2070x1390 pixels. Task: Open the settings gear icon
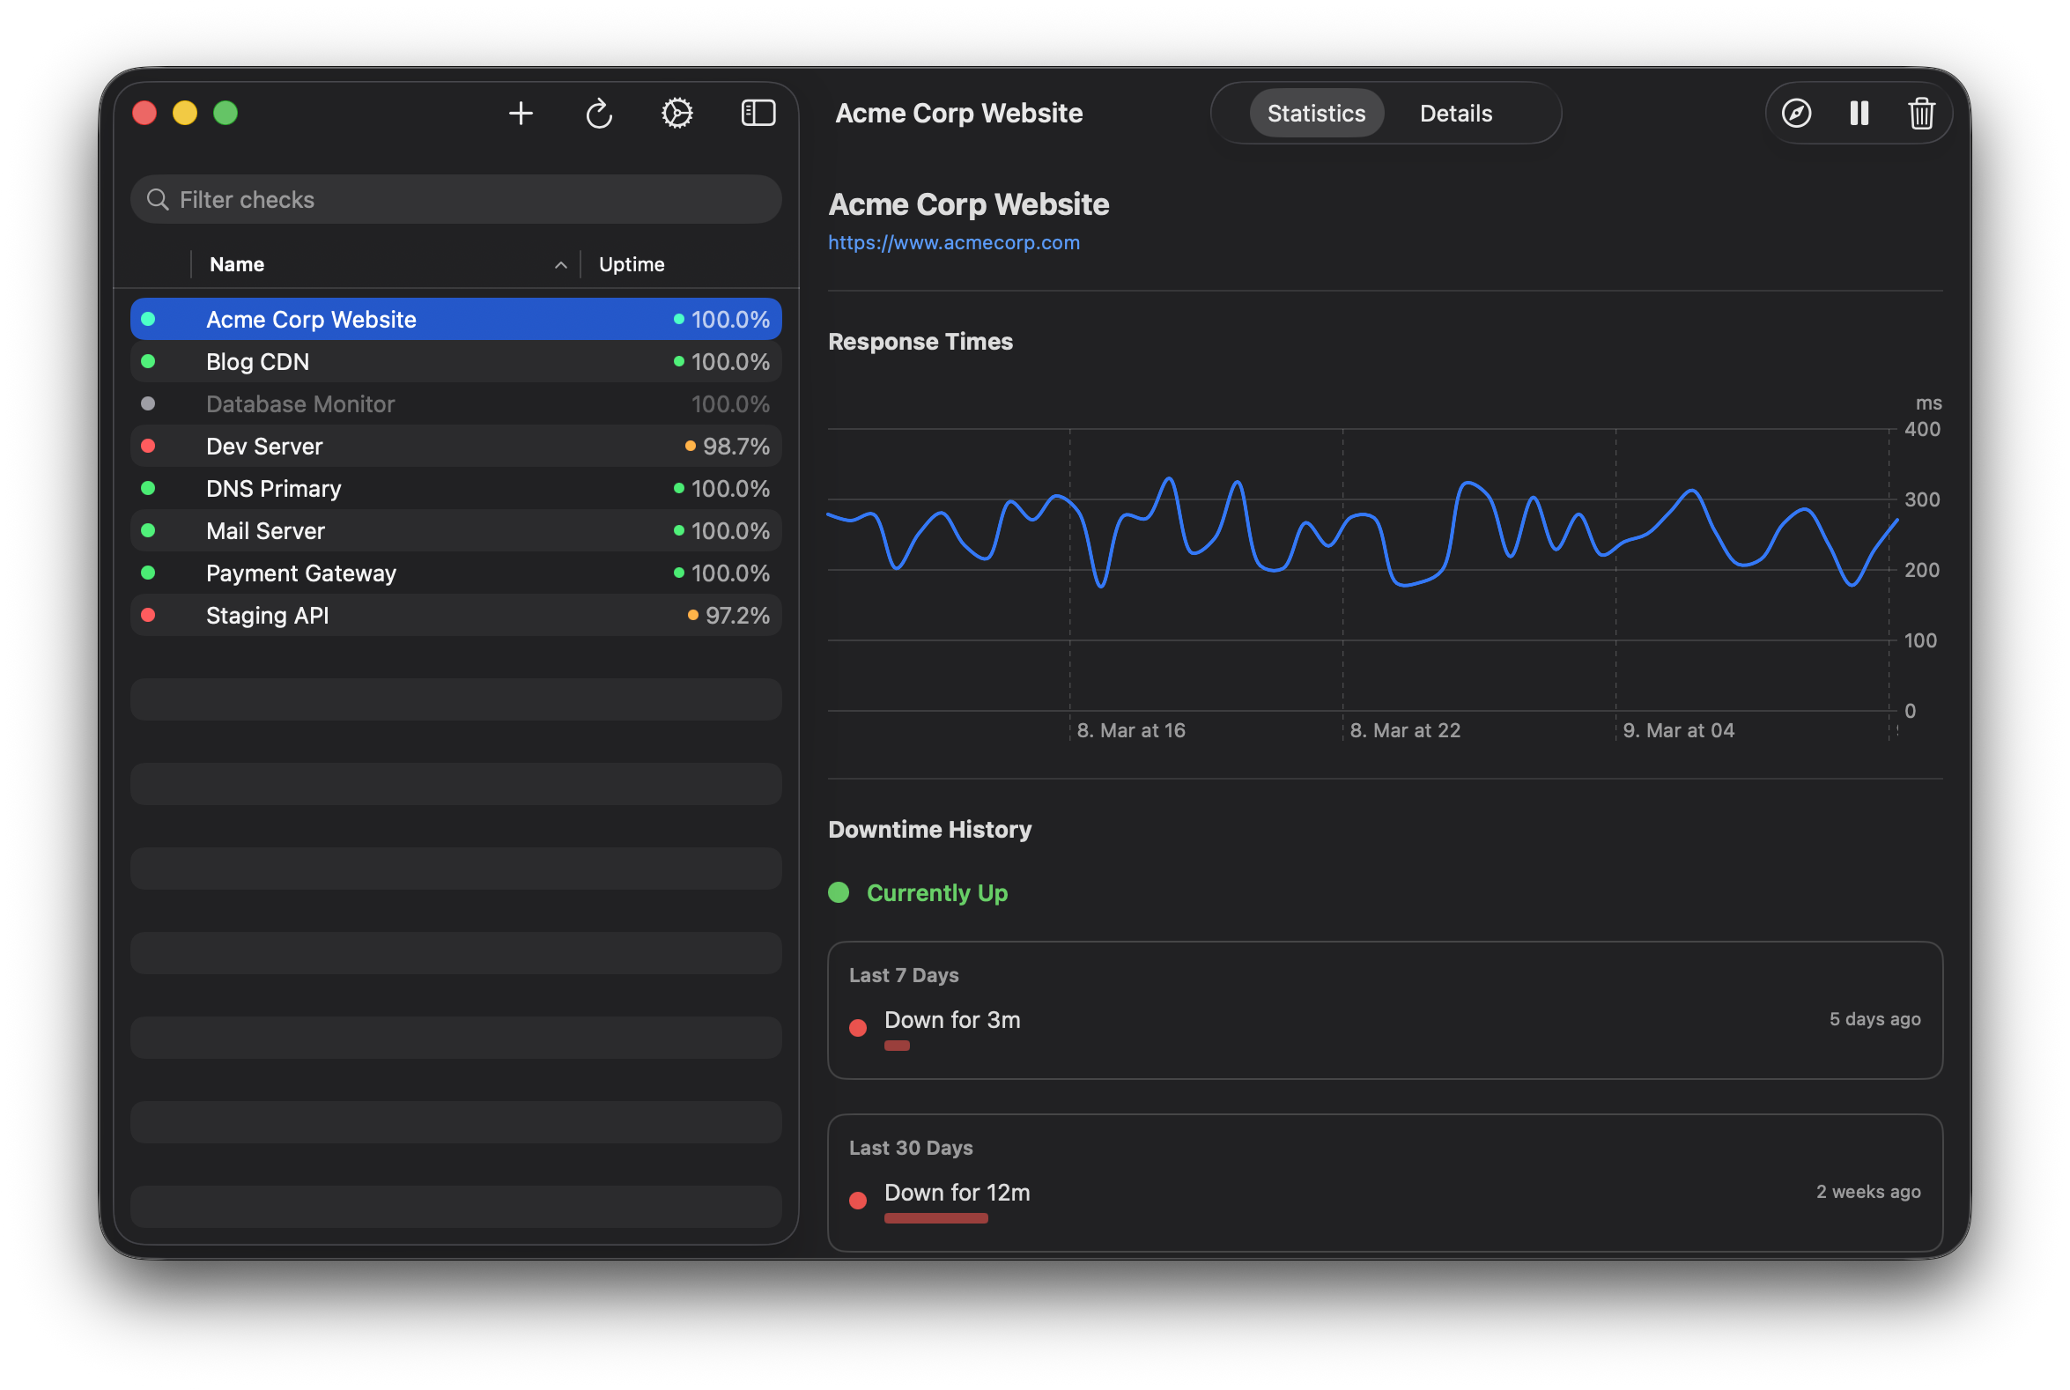(x=676, y=113)
